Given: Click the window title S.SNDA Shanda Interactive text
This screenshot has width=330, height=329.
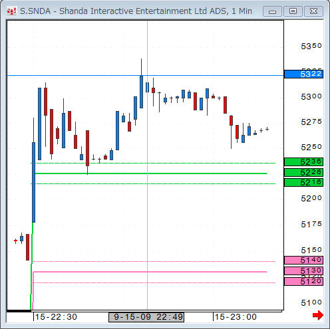Looking at the screenshot, I should click(x=136, y=11).
